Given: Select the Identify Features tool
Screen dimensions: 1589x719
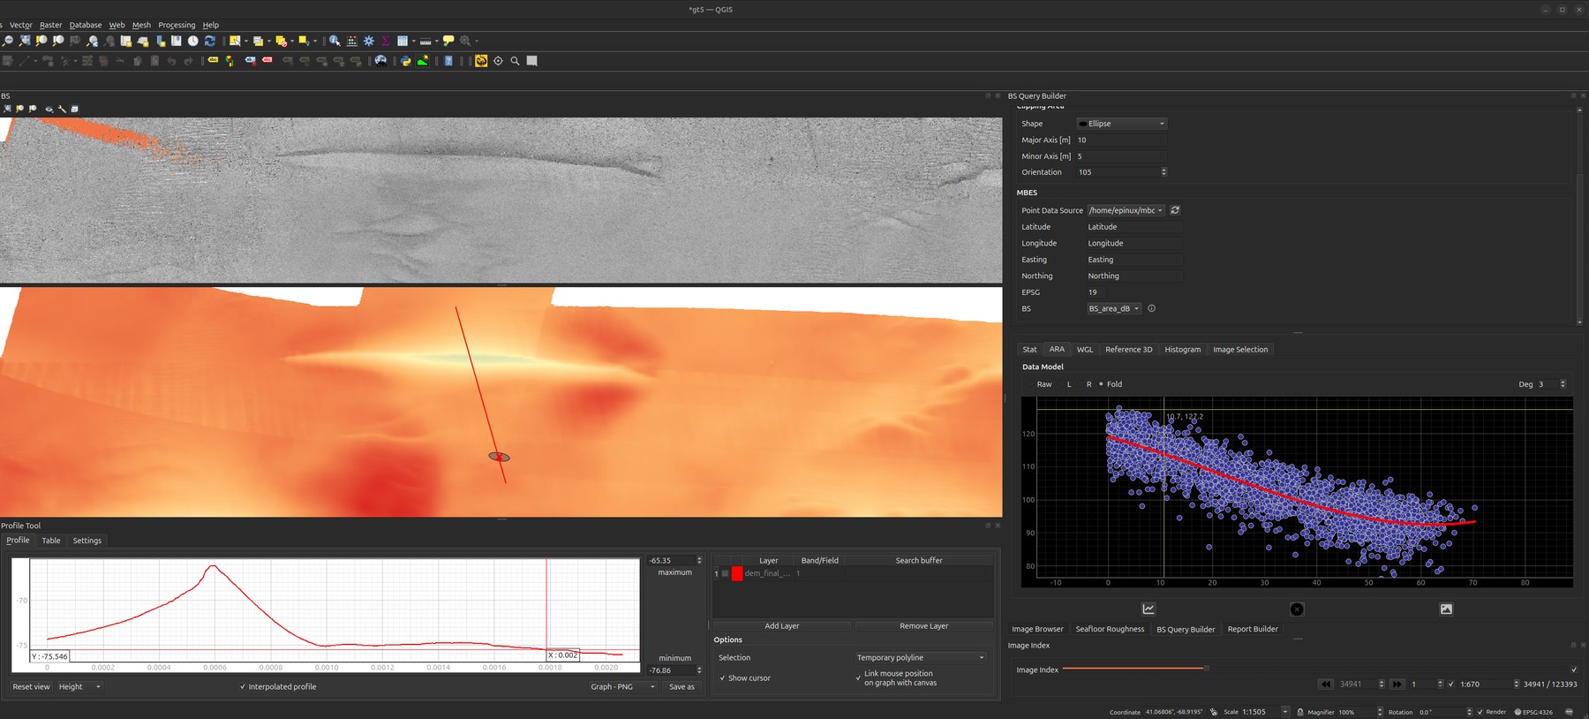Looking at the screenshot, I should tap(335, 41).
